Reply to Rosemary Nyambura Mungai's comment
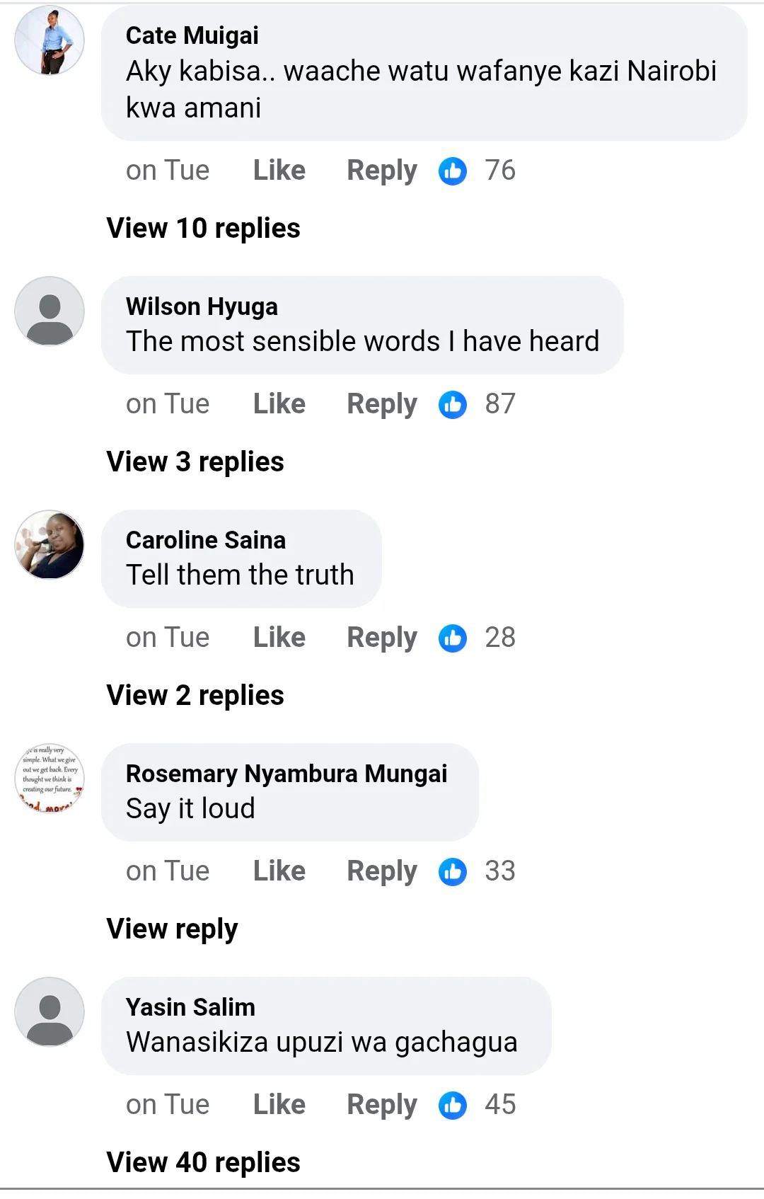Screen dimensions: 764x1199 382,871
